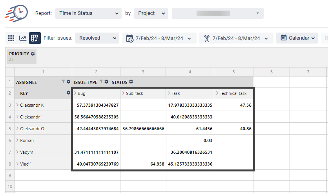Screen dimensions: 328x193
Task: Open the Calendar format dropdown
Action: [x=298, y=38]
